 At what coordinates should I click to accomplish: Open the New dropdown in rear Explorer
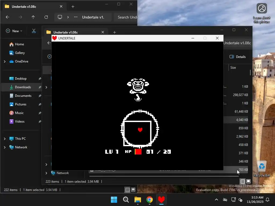[14, 31]
